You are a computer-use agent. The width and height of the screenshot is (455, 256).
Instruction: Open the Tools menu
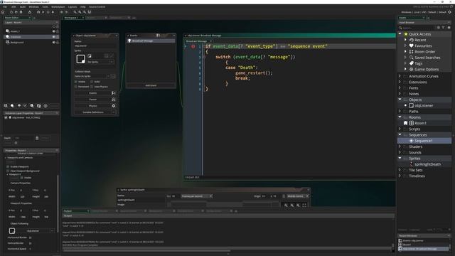click(45, 6)
